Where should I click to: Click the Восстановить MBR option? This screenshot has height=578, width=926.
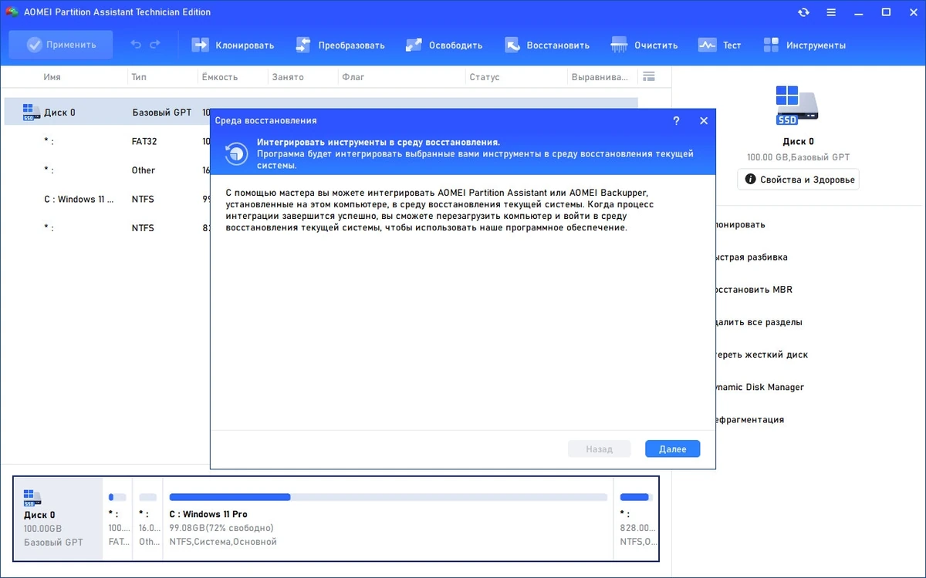pos(752,290)
